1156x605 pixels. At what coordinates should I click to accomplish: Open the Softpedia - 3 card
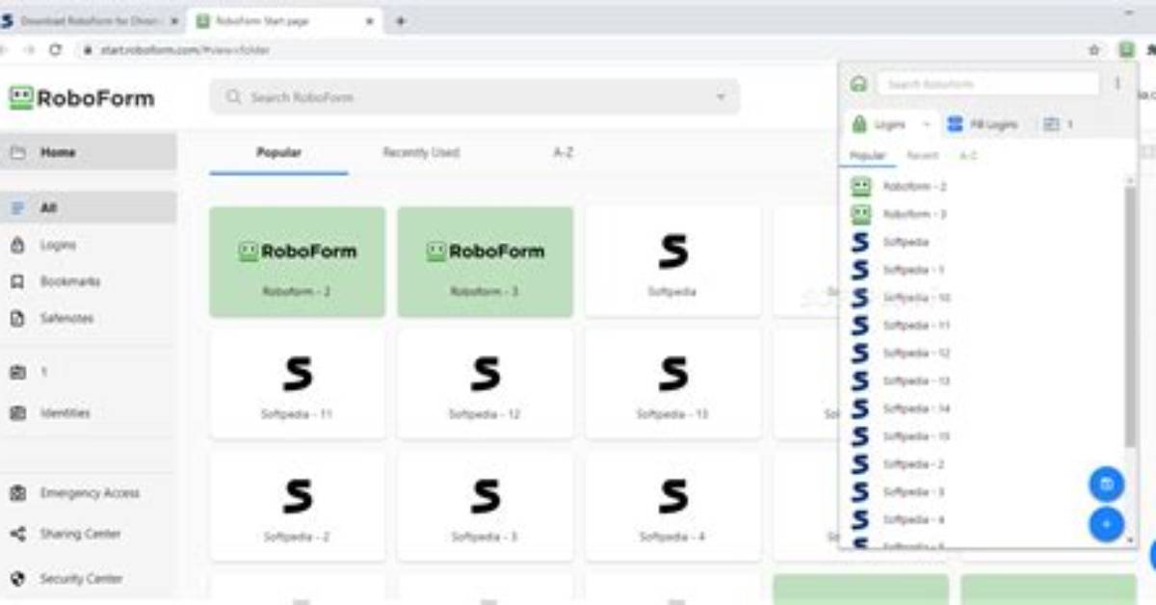tap(486, 506)
